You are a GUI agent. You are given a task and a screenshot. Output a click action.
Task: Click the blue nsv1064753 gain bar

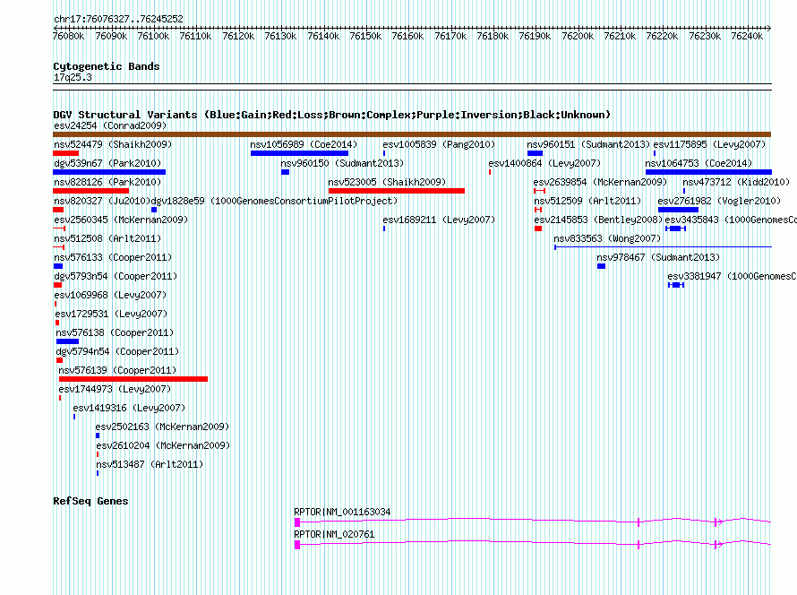(708, 172)
